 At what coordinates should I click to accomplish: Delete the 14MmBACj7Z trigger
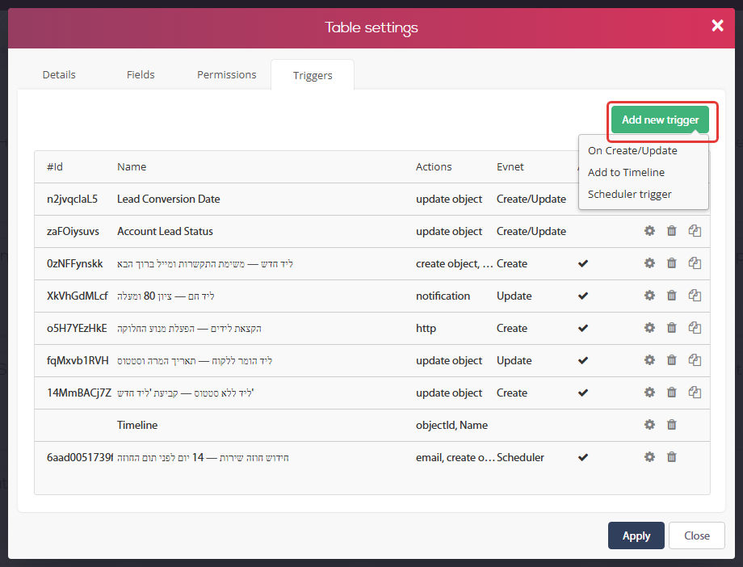click(x=671, y=392)
